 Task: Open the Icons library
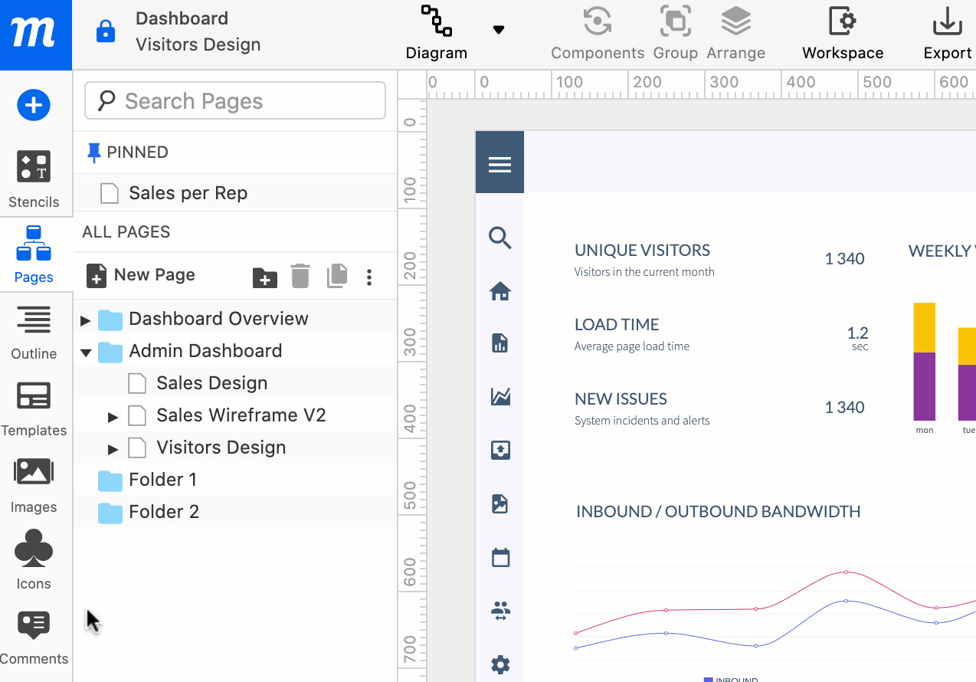click(x=34, y=561)
